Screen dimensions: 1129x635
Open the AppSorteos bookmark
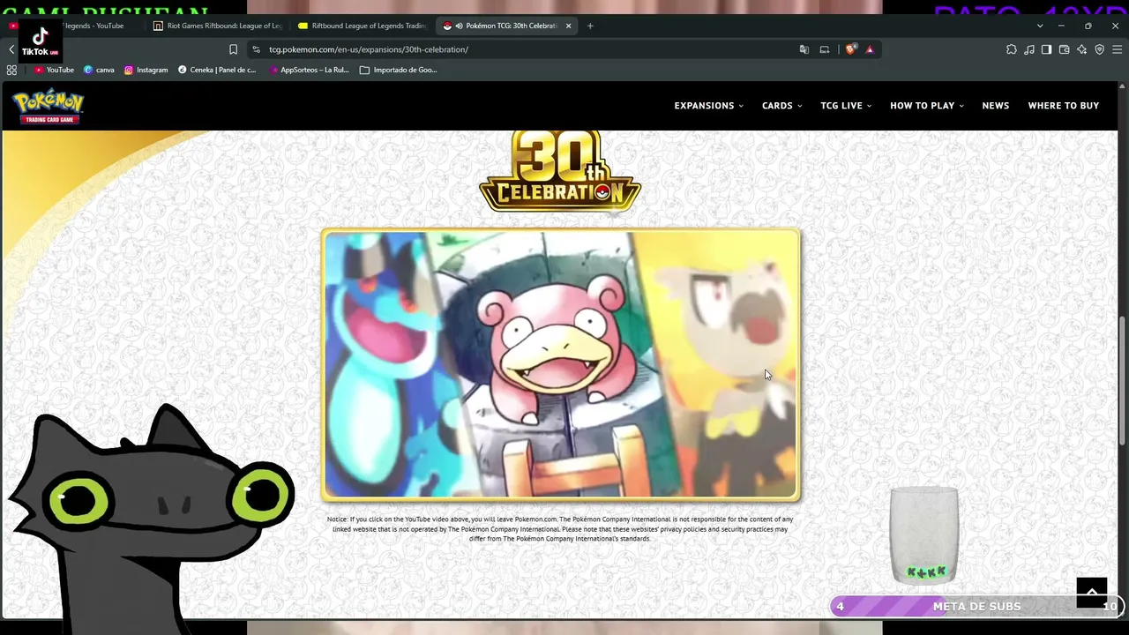click(x=309, y=70)
